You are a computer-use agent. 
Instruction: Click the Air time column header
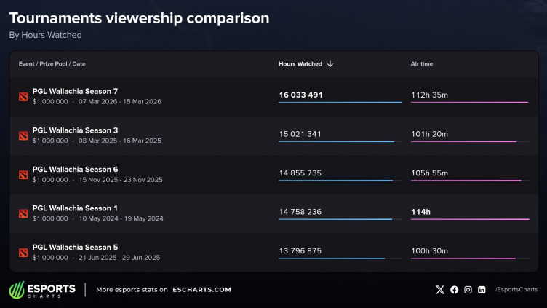pyautogui.click(x=422, y=64)
